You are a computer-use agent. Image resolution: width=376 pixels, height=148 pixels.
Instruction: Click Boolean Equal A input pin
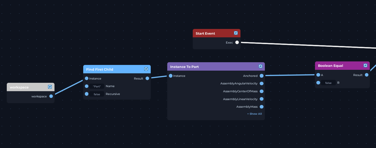click(x=318, y=75)
